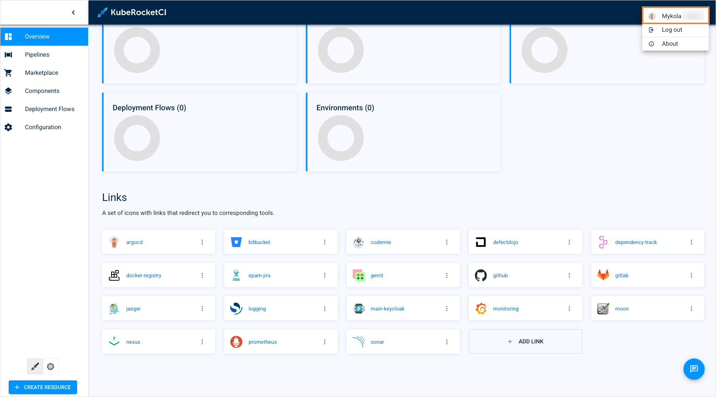Collapse the sidebar with the chevron
Screen dimensions: 716x397
click(x=73, y=12)
